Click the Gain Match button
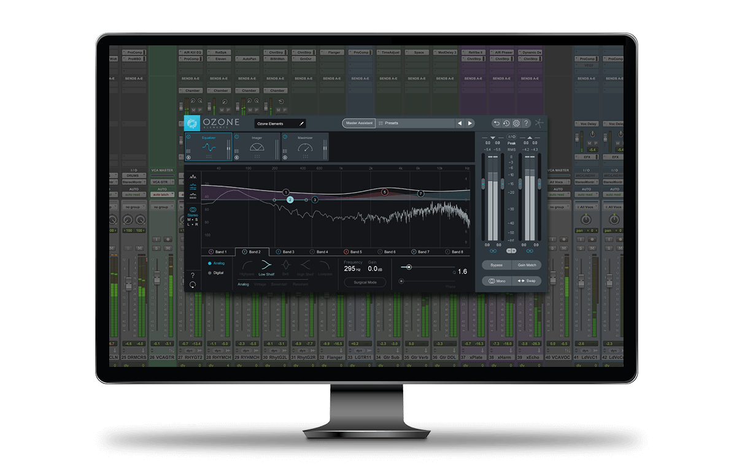 click(x=527, y=265)
